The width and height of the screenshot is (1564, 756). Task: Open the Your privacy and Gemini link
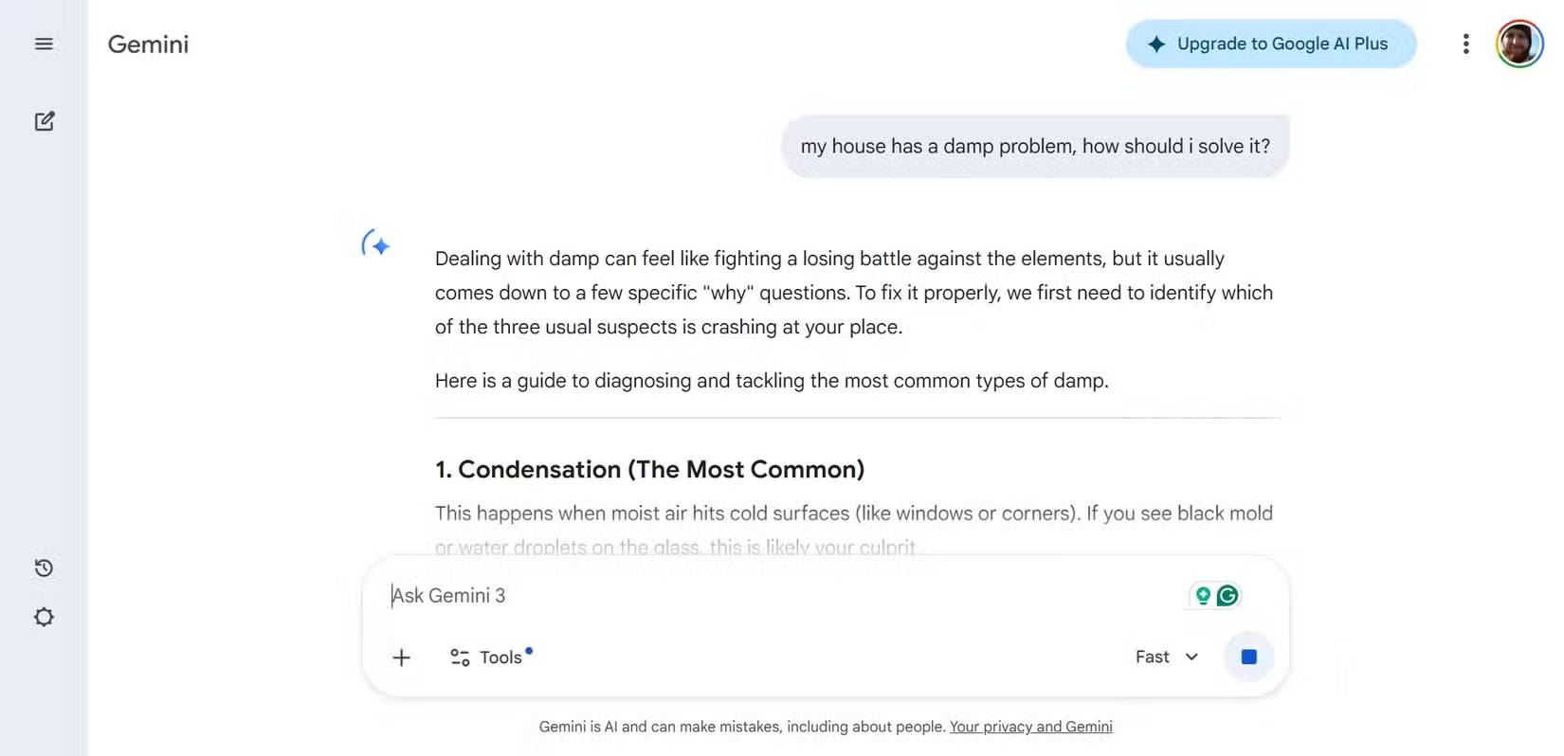point(1030,727)
